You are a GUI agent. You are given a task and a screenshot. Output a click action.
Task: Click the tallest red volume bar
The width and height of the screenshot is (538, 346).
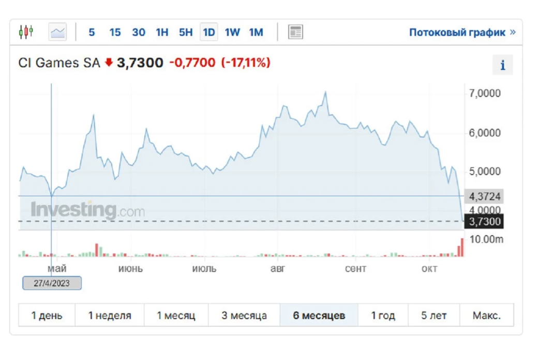tap(462, 248)
